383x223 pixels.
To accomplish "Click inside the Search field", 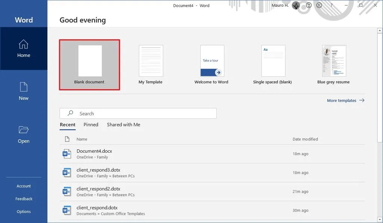I will click(138, 113).
